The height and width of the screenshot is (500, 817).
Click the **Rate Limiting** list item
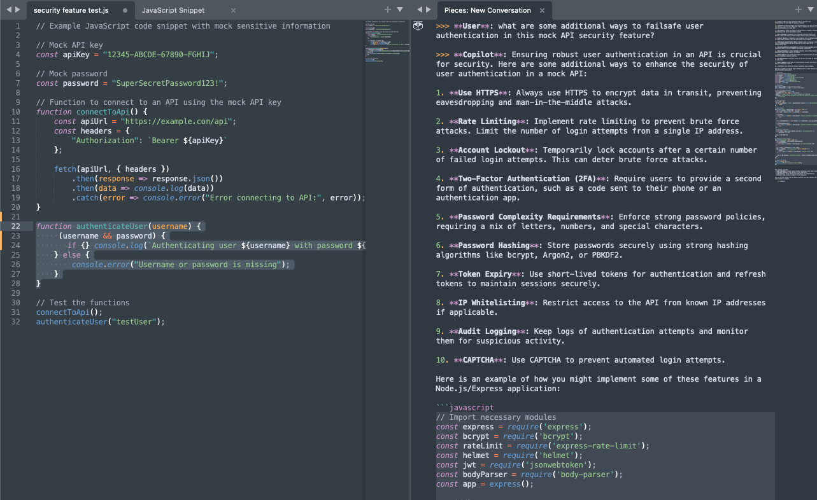tap(590, 126)
